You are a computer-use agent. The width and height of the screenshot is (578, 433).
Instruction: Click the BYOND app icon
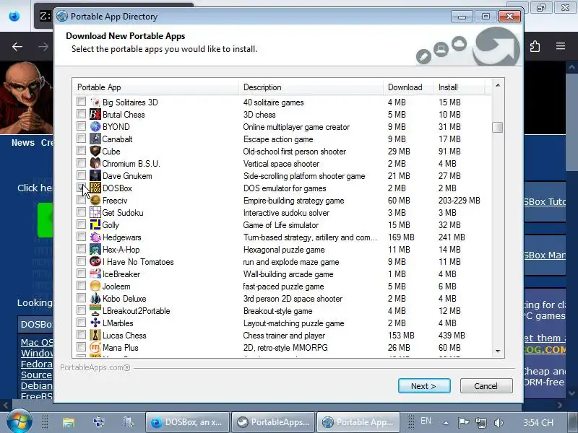(x=95, y=127)
